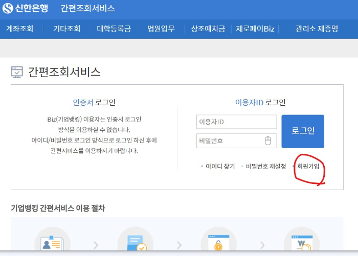The height and width of the screenshot is (256, 358).
Task: Click the blue 로그인 button
Action: (x=303, y=131)
